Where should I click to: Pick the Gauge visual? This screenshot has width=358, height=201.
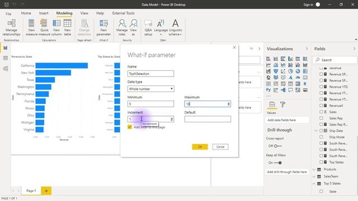(x=298, y=78)
